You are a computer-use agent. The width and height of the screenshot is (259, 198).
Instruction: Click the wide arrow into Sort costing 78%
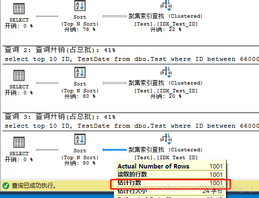115,16
